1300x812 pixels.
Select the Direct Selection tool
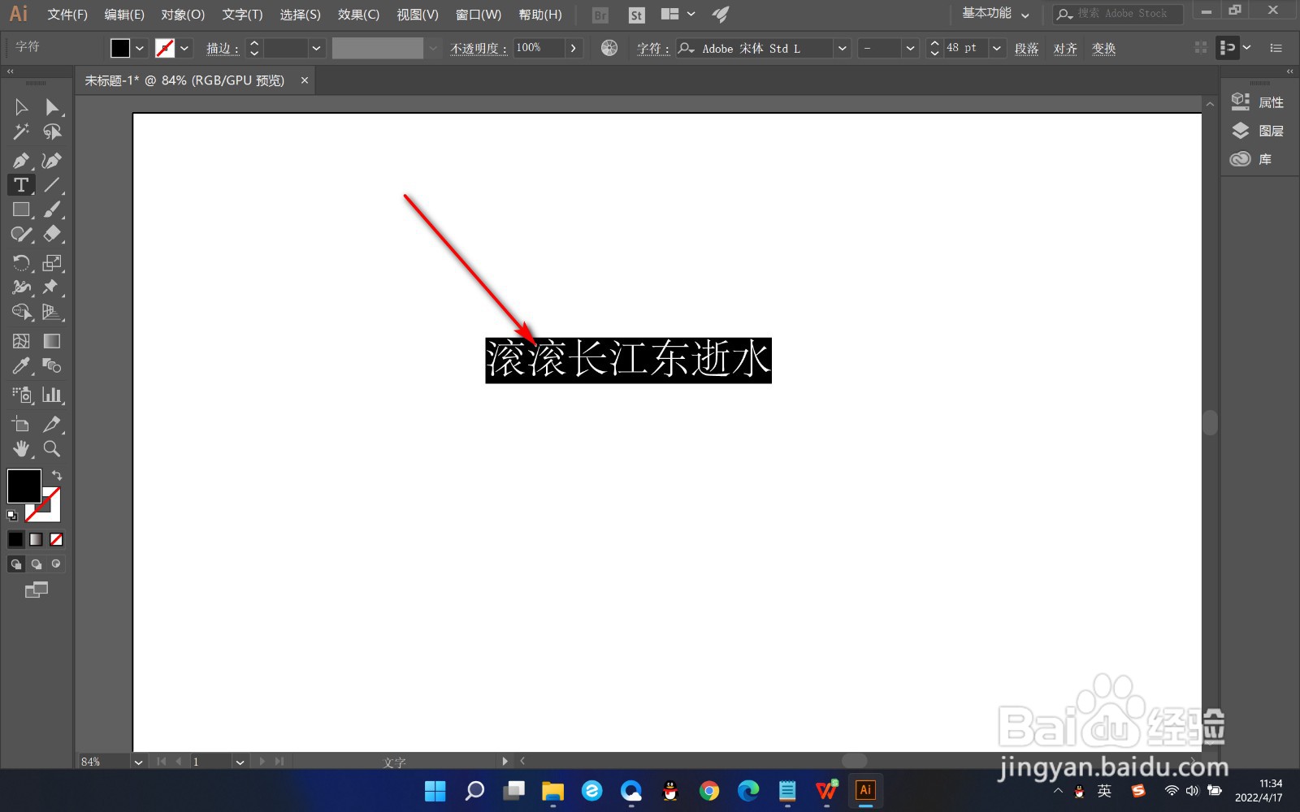[52, 107]
